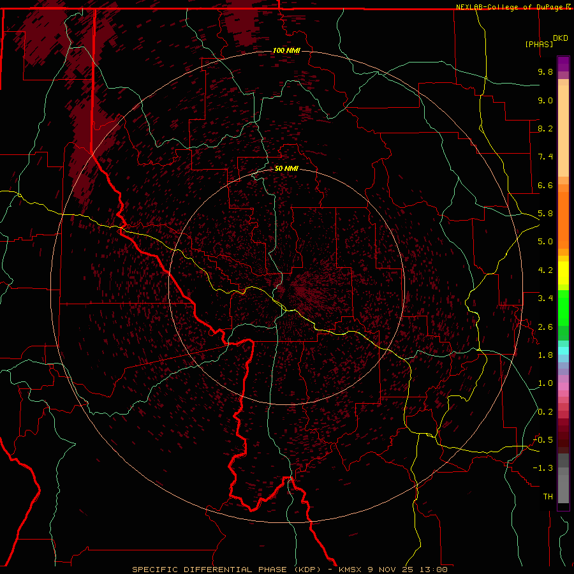Click the DKD unit label above the color scale
The height and width of the screenshot is (574, 574).
561,38
